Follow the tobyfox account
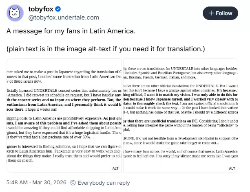This screenshot has height=192, width=250. pos(220,13)
